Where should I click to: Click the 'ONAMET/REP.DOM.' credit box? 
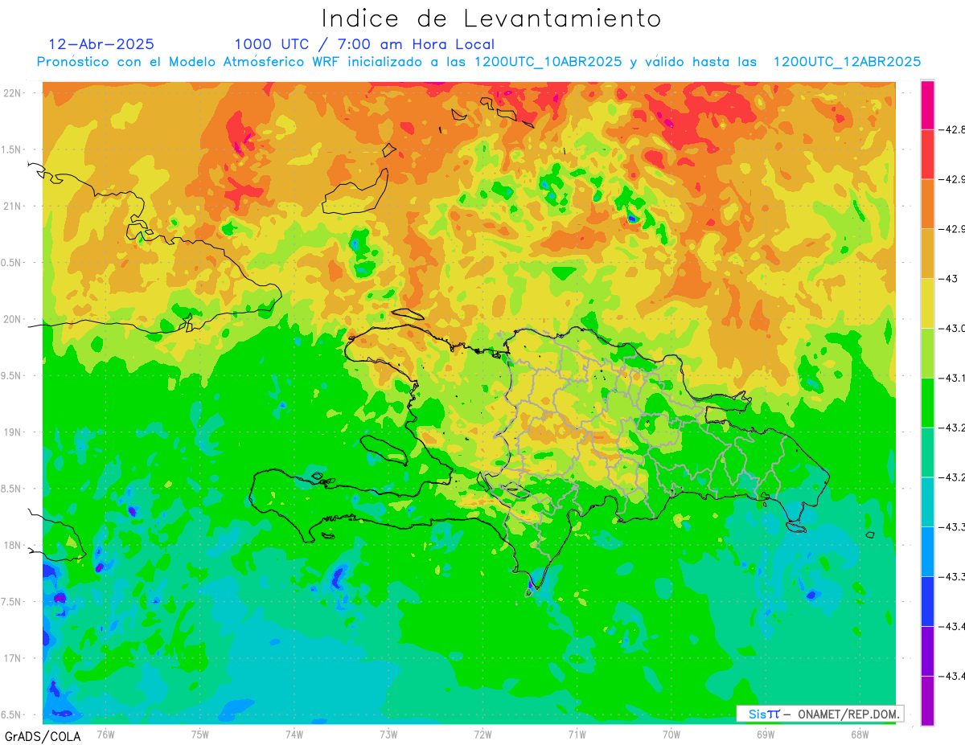coord(819,714)
